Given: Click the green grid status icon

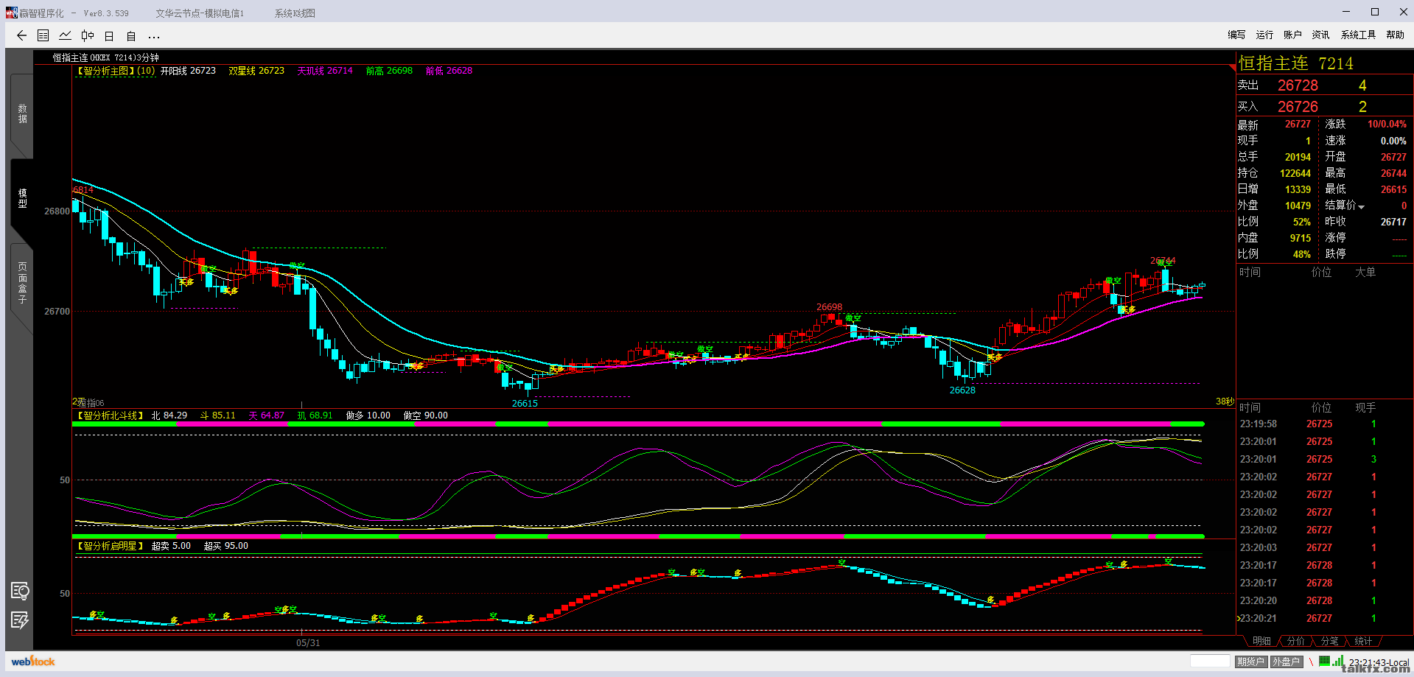Looking at the screenshot, I should click(1324, 661).
